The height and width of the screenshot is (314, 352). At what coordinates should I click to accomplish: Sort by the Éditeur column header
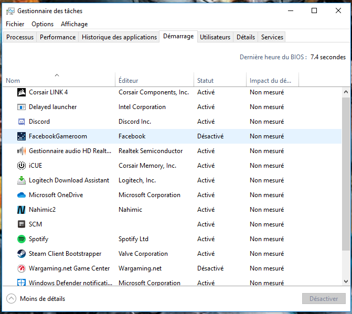[154, 80]
